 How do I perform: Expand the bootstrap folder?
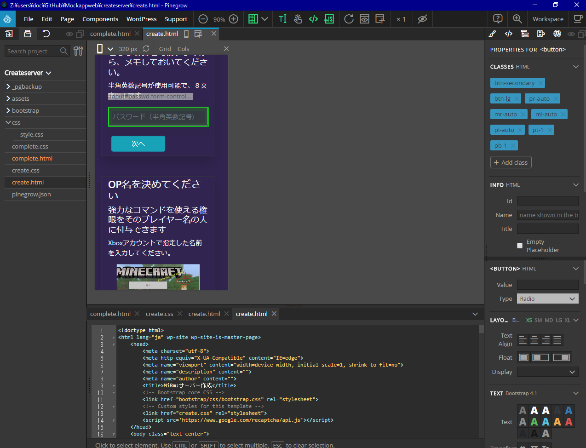click(8, 110)
